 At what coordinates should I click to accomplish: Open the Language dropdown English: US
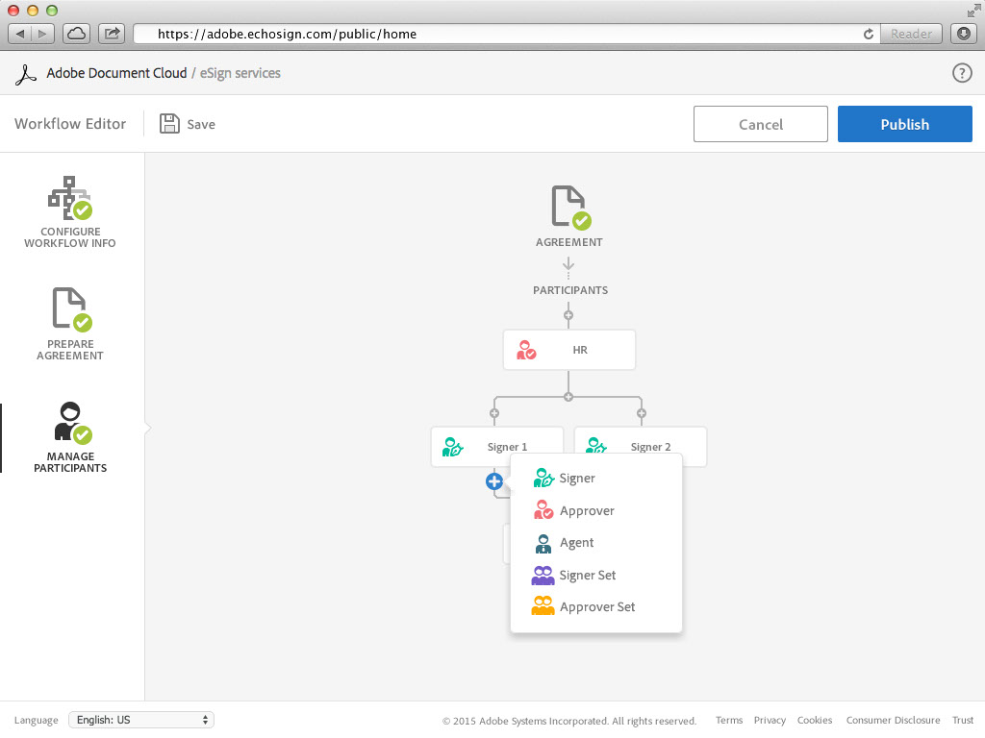coord(141,720)
